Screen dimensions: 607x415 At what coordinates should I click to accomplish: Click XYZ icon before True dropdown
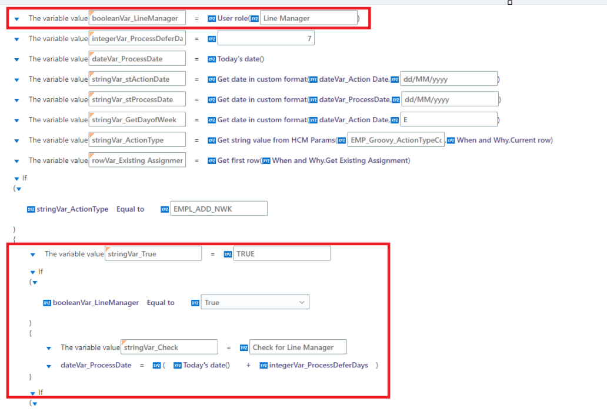[195, 303]
